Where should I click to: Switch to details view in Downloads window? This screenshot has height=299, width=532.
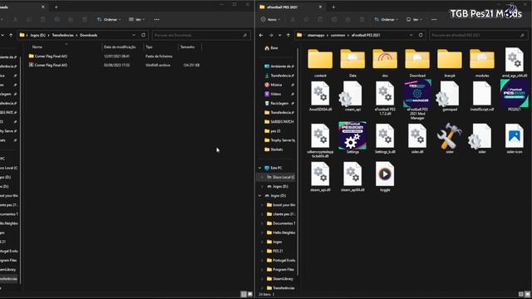pos(244,294)
